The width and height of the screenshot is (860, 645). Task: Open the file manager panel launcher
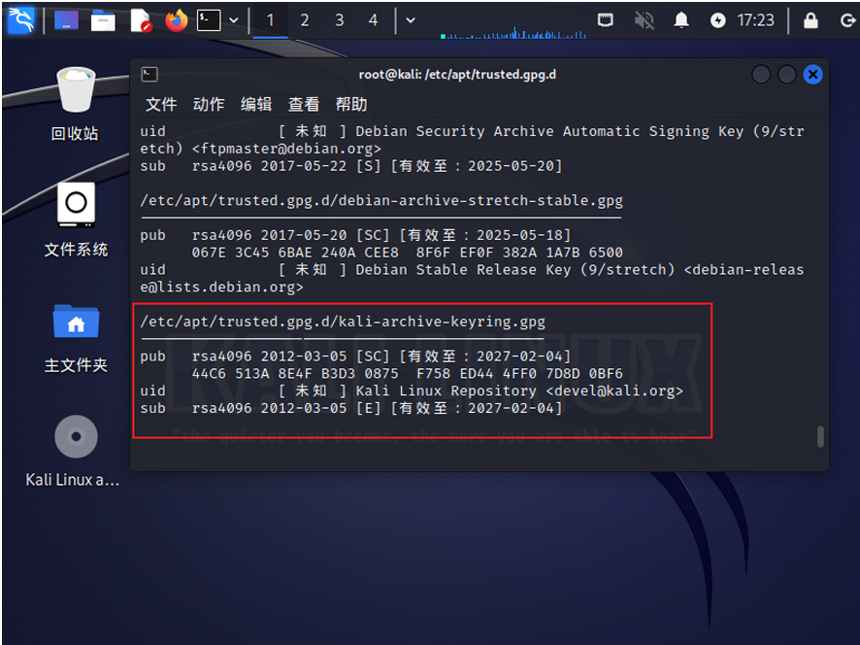click(104, 19)
